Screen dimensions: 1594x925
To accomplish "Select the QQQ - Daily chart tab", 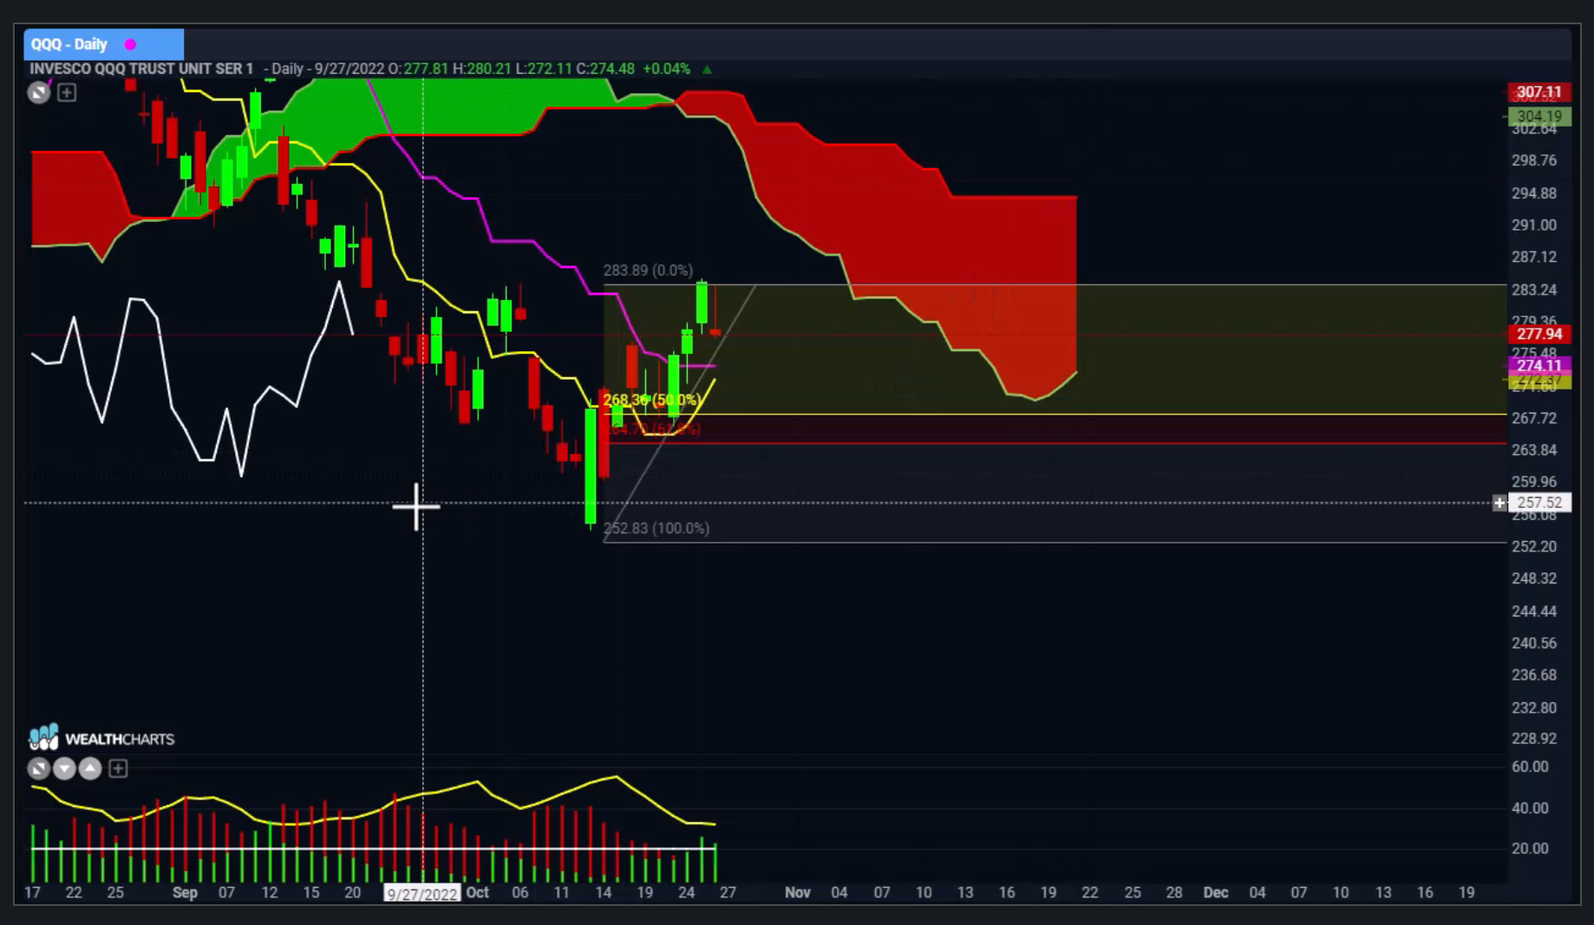I will tap(103, 44).
